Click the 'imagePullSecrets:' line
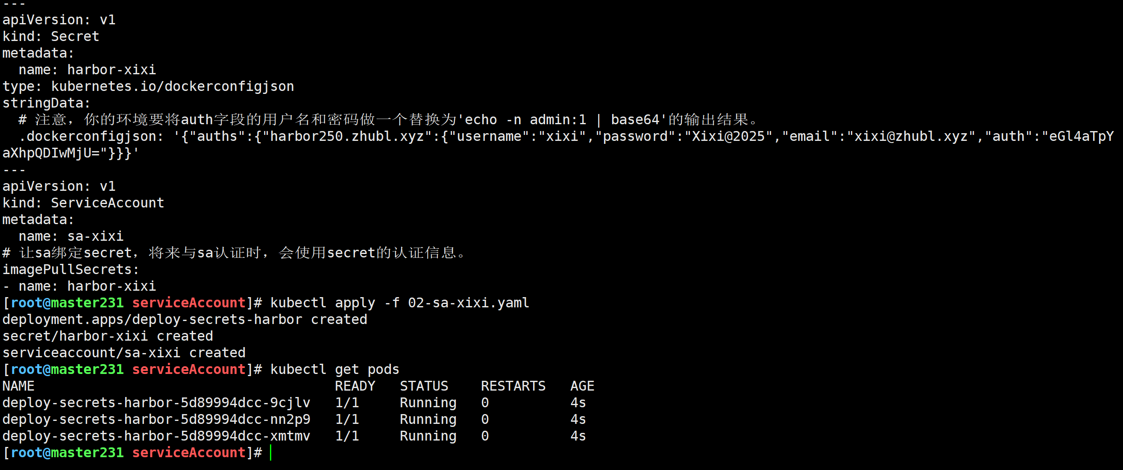Viewport: 1123px width, 470px height. 70,269
